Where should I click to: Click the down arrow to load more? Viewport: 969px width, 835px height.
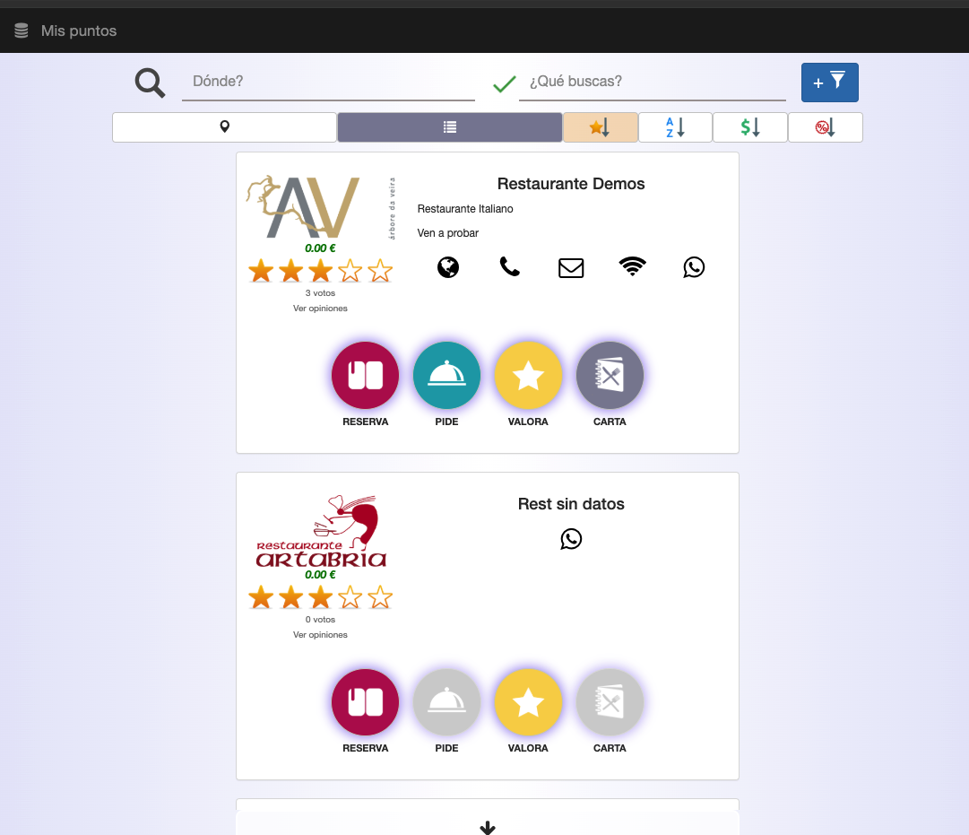point(488,827)
